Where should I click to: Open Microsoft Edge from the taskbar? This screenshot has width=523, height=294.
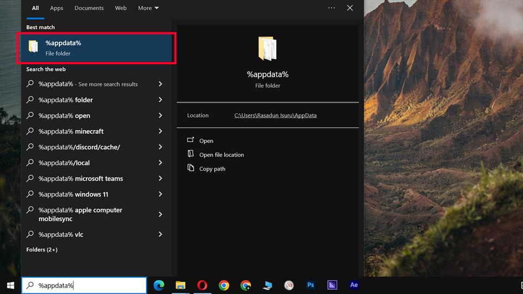[x=159, y=285]
